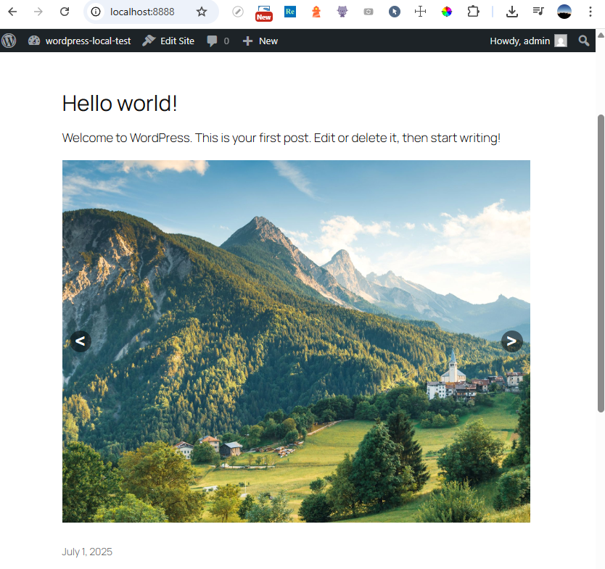This screenshot has height=569, width=605.
Task: Open the comments bubble showing 0
Action: point(218,41)
